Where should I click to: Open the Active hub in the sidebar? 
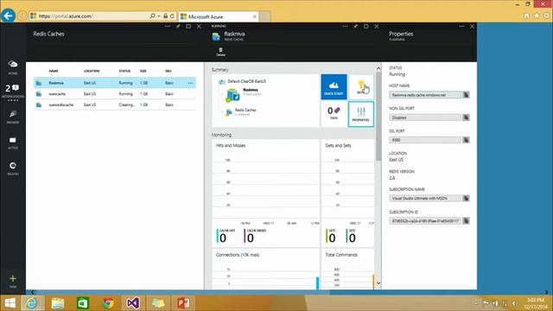pos(13,143)
